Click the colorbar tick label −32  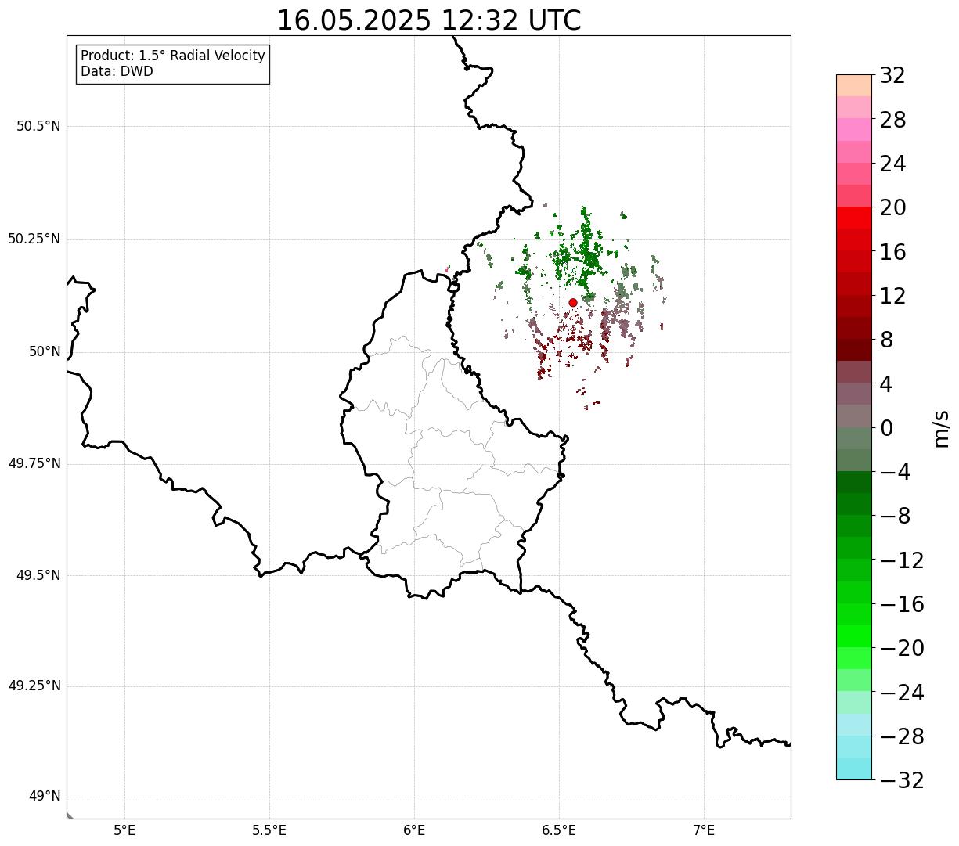point(902,780)
